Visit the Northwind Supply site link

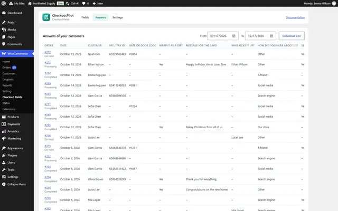tap(42, 4)
